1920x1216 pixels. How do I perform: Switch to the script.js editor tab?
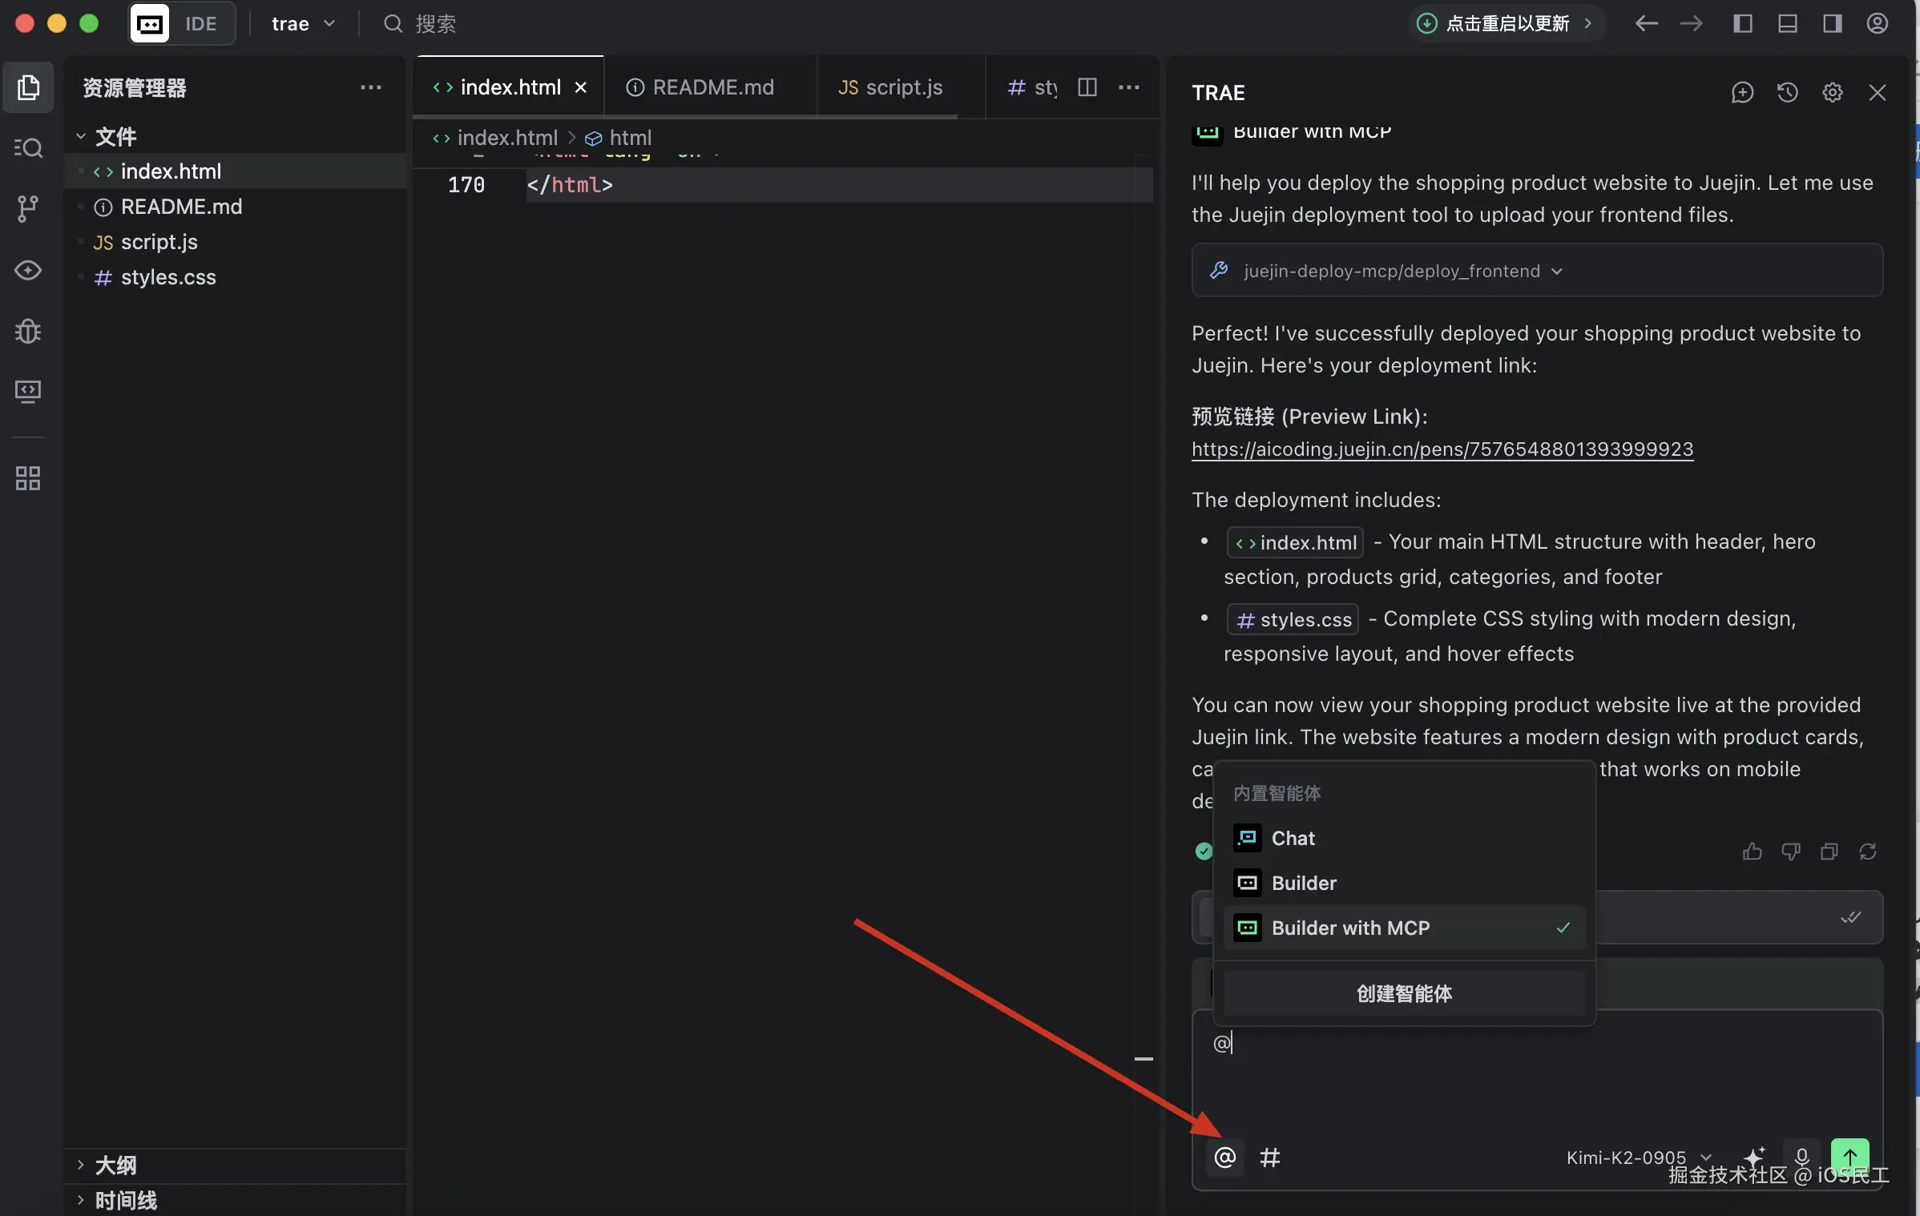901,87
